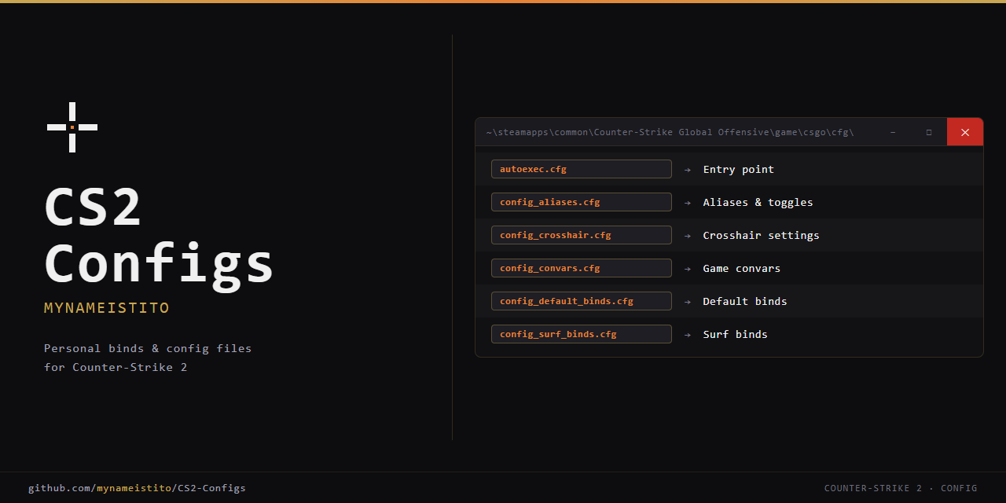This screenshot has width=1006, height=503.
Task: Click the 'COUNTER-STRIKE 2 · CONFIG' footer label
Action: point(901,488)
